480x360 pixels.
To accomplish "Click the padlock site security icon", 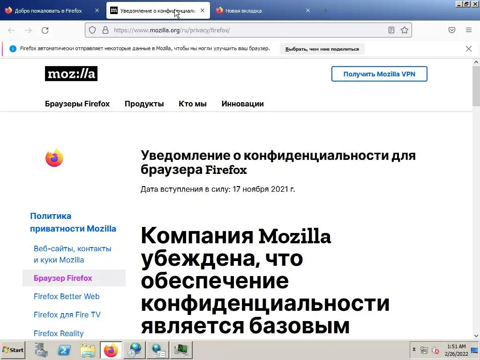I will pyautogui.click(x=105, y=30).
